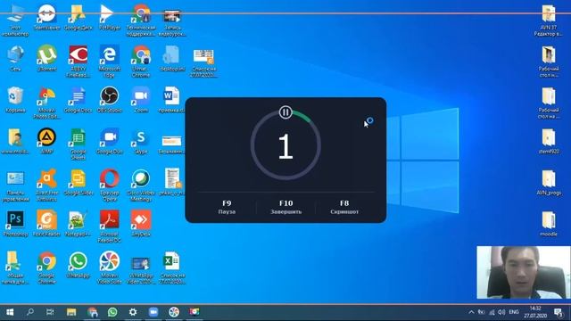Open taskbar search
This screenshot has width=571, height=321.
click(30, 312)
